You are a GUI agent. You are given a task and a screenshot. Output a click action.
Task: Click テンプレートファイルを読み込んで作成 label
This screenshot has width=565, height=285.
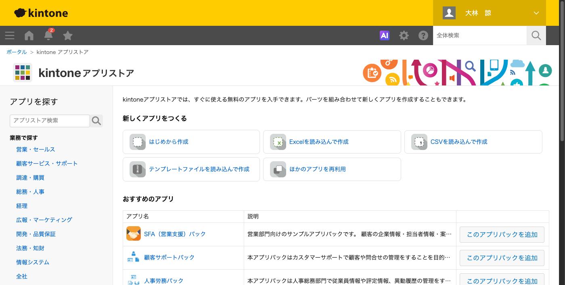click(x=199, y=169)
